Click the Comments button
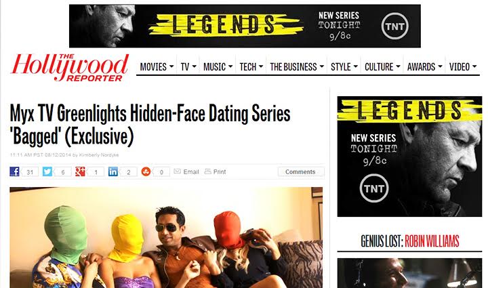 click(301, 171)
